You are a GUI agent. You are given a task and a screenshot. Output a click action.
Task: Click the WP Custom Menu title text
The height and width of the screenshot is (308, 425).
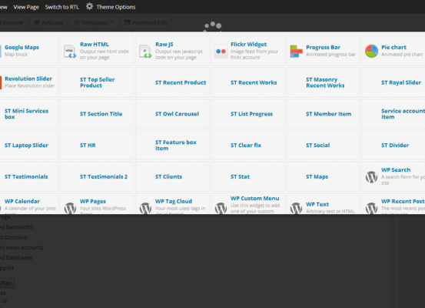pos(255,198)
